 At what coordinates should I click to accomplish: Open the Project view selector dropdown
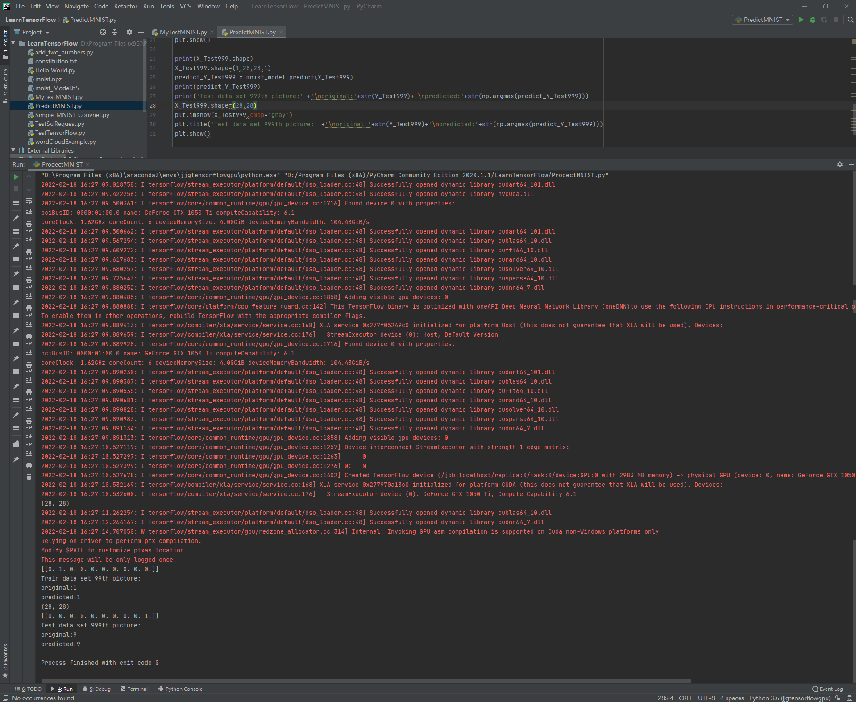click(x=32, y=32)
